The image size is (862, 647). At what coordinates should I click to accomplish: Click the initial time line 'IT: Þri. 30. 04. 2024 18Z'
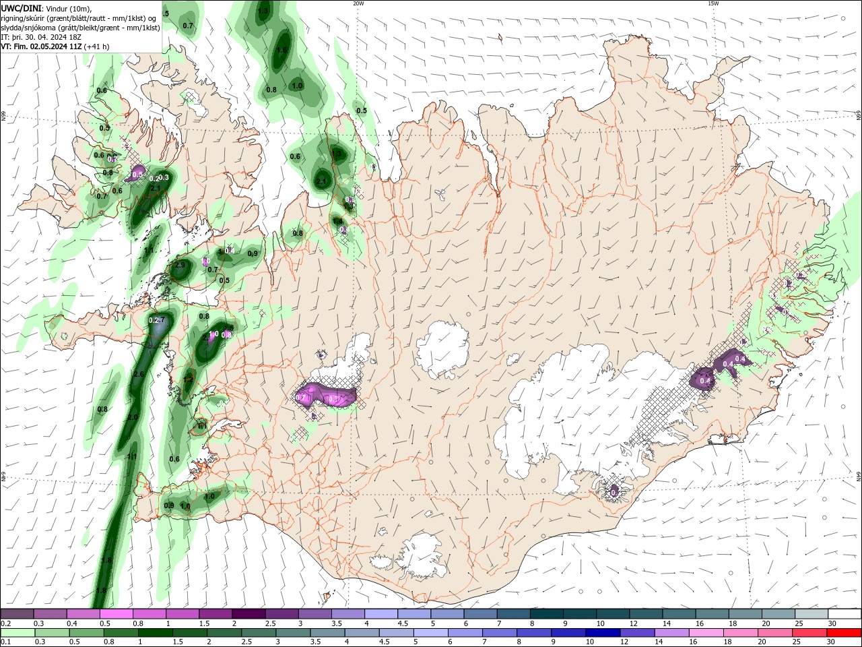pyautogui.click(x=40, y=37)
